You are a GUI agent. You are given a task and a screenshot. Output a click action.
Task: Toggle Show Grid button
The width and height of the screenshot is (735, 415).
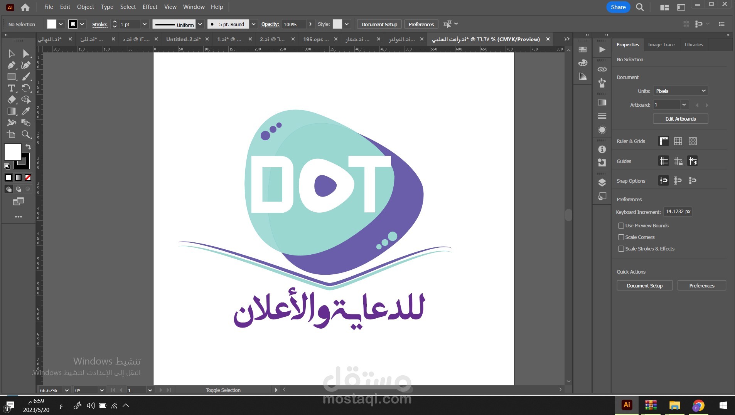tap(678, 141)
